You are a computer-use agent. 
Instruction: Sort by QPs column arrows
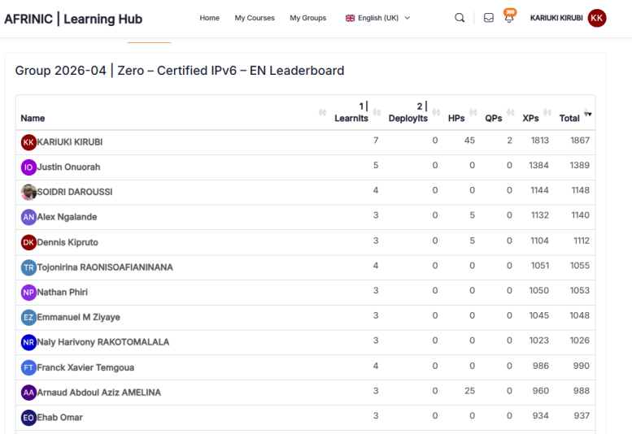tap(511, 112)
